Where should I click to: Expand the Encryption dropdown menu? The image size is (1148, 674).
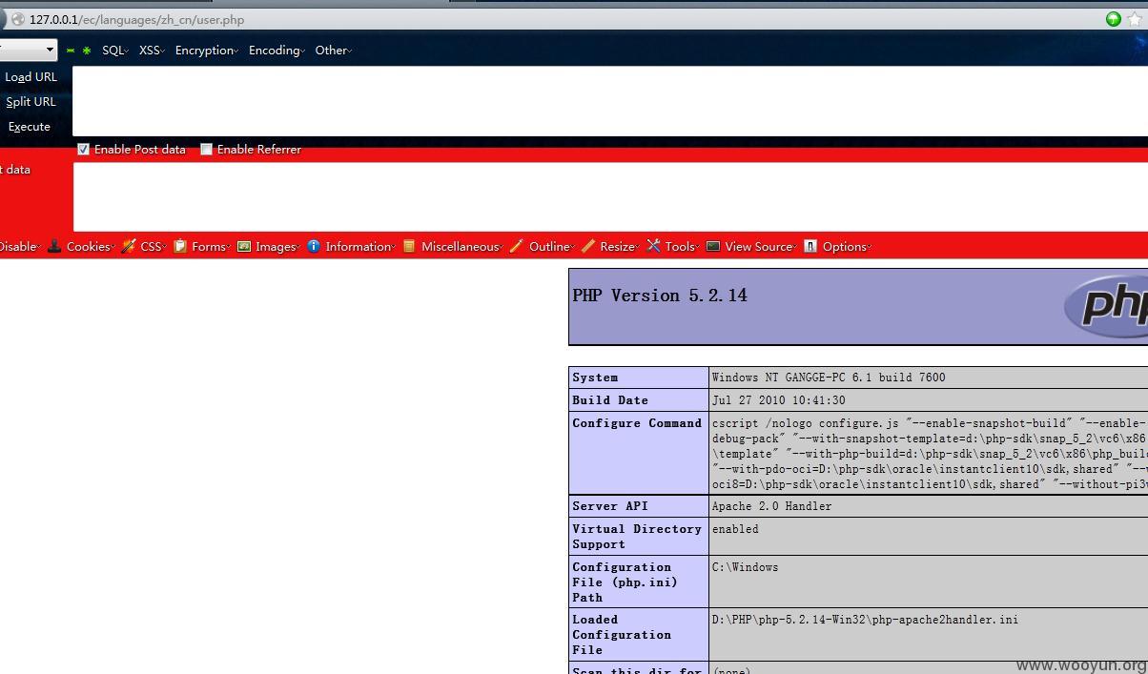pyautogui.click(x=207, y=51)
